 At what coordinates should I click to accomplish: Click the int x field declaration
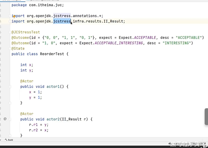click(27, 65)
